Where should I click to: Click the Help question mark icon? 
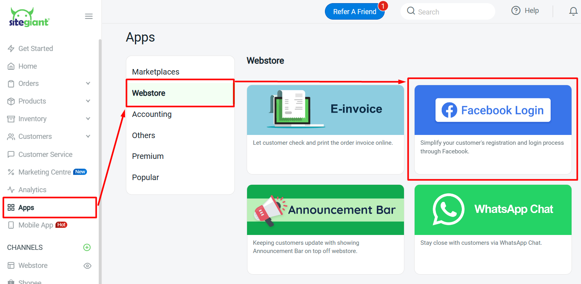[516, 11]
